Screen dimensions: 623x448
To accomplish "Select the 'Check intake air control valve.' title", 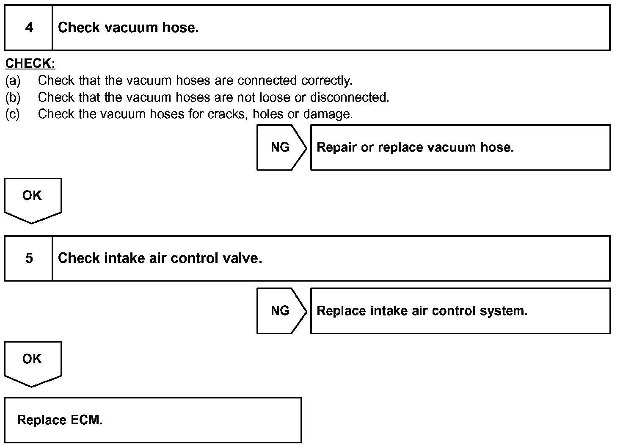I will point(160,258).
